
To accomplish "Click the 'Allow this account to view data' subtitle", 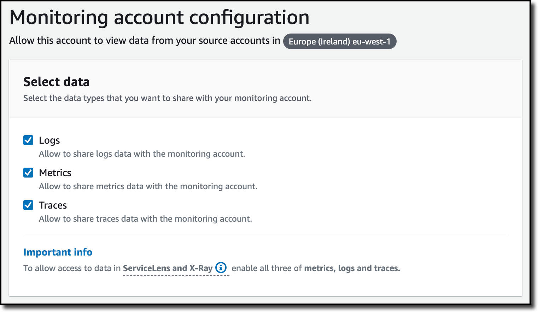I will (145, 41).
